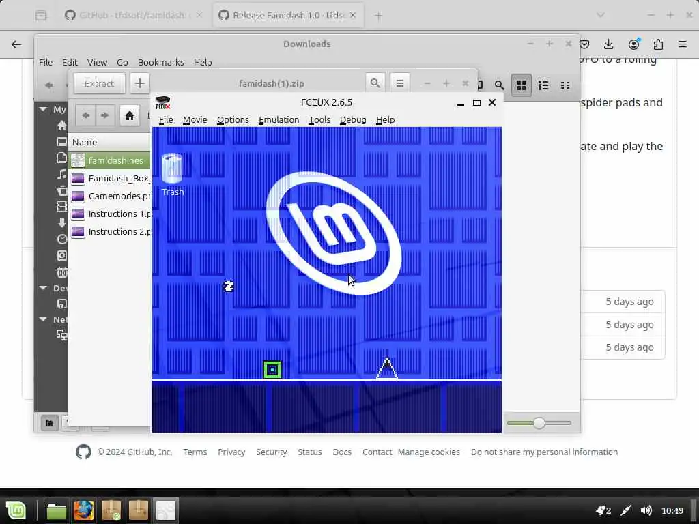Open the FCEUX Movie menu
The width and height of the screenshot is (699, 524).
(x=195, y=120)
